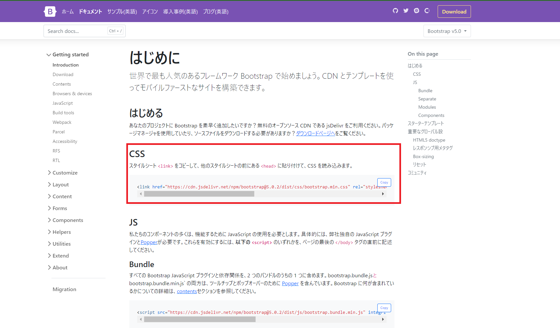Viewport: 560px width, 328px height.
Task: Click the Bootstrap B logo
Action: (x=50, y=12)
